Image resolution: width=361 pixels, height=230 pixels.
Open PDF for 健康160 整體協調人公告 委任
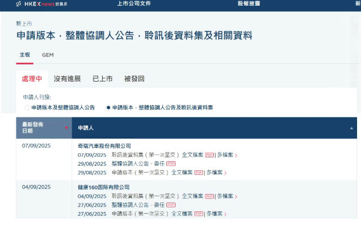tap(171, 205)
